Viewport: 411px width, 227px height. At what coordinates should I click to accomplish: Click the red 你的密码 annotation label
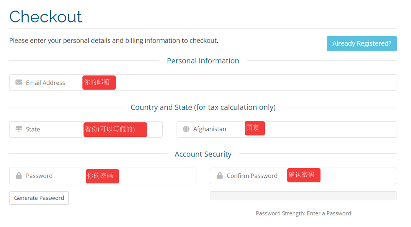102,176
